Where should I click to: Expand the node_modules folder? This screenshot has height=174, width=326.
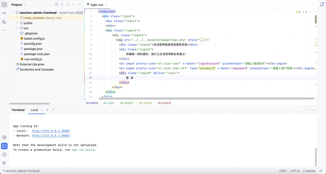click(x=17, y=18)
